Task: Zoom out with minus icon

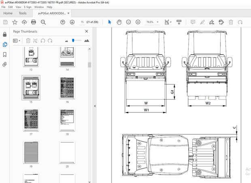Action: tap(128, 22)
